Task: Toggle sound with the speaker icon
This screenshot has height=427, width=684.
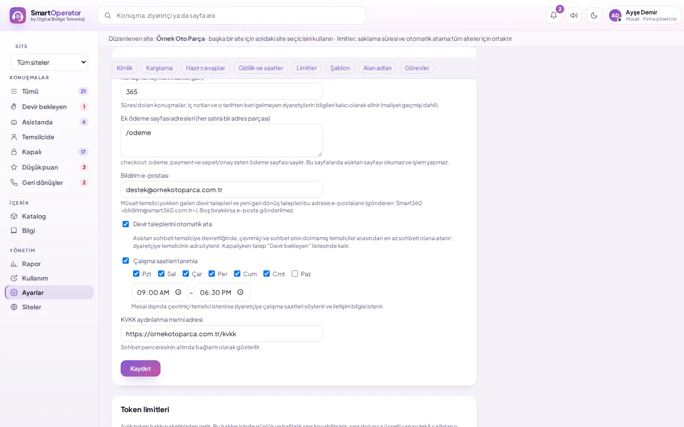Action: click(574, 15)
